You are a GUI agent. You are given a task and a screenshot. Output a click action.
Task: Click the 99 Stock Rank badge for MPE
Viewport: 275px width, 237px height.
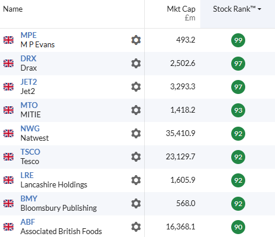tap(238, 40)
